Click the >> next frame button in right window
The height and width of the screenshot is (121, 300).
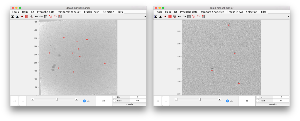(x=166, y=101)
